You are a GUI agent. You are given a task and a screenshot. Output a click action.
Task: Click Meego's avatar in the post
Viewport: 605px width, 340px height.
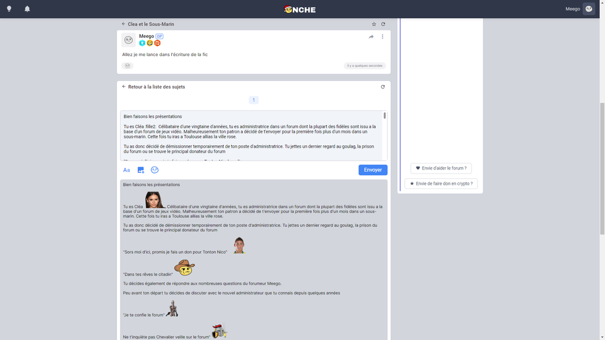(x=128, y=40)
